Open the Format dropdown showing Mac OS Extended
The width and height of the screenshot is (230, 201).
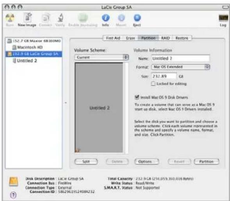pos(180,67)
